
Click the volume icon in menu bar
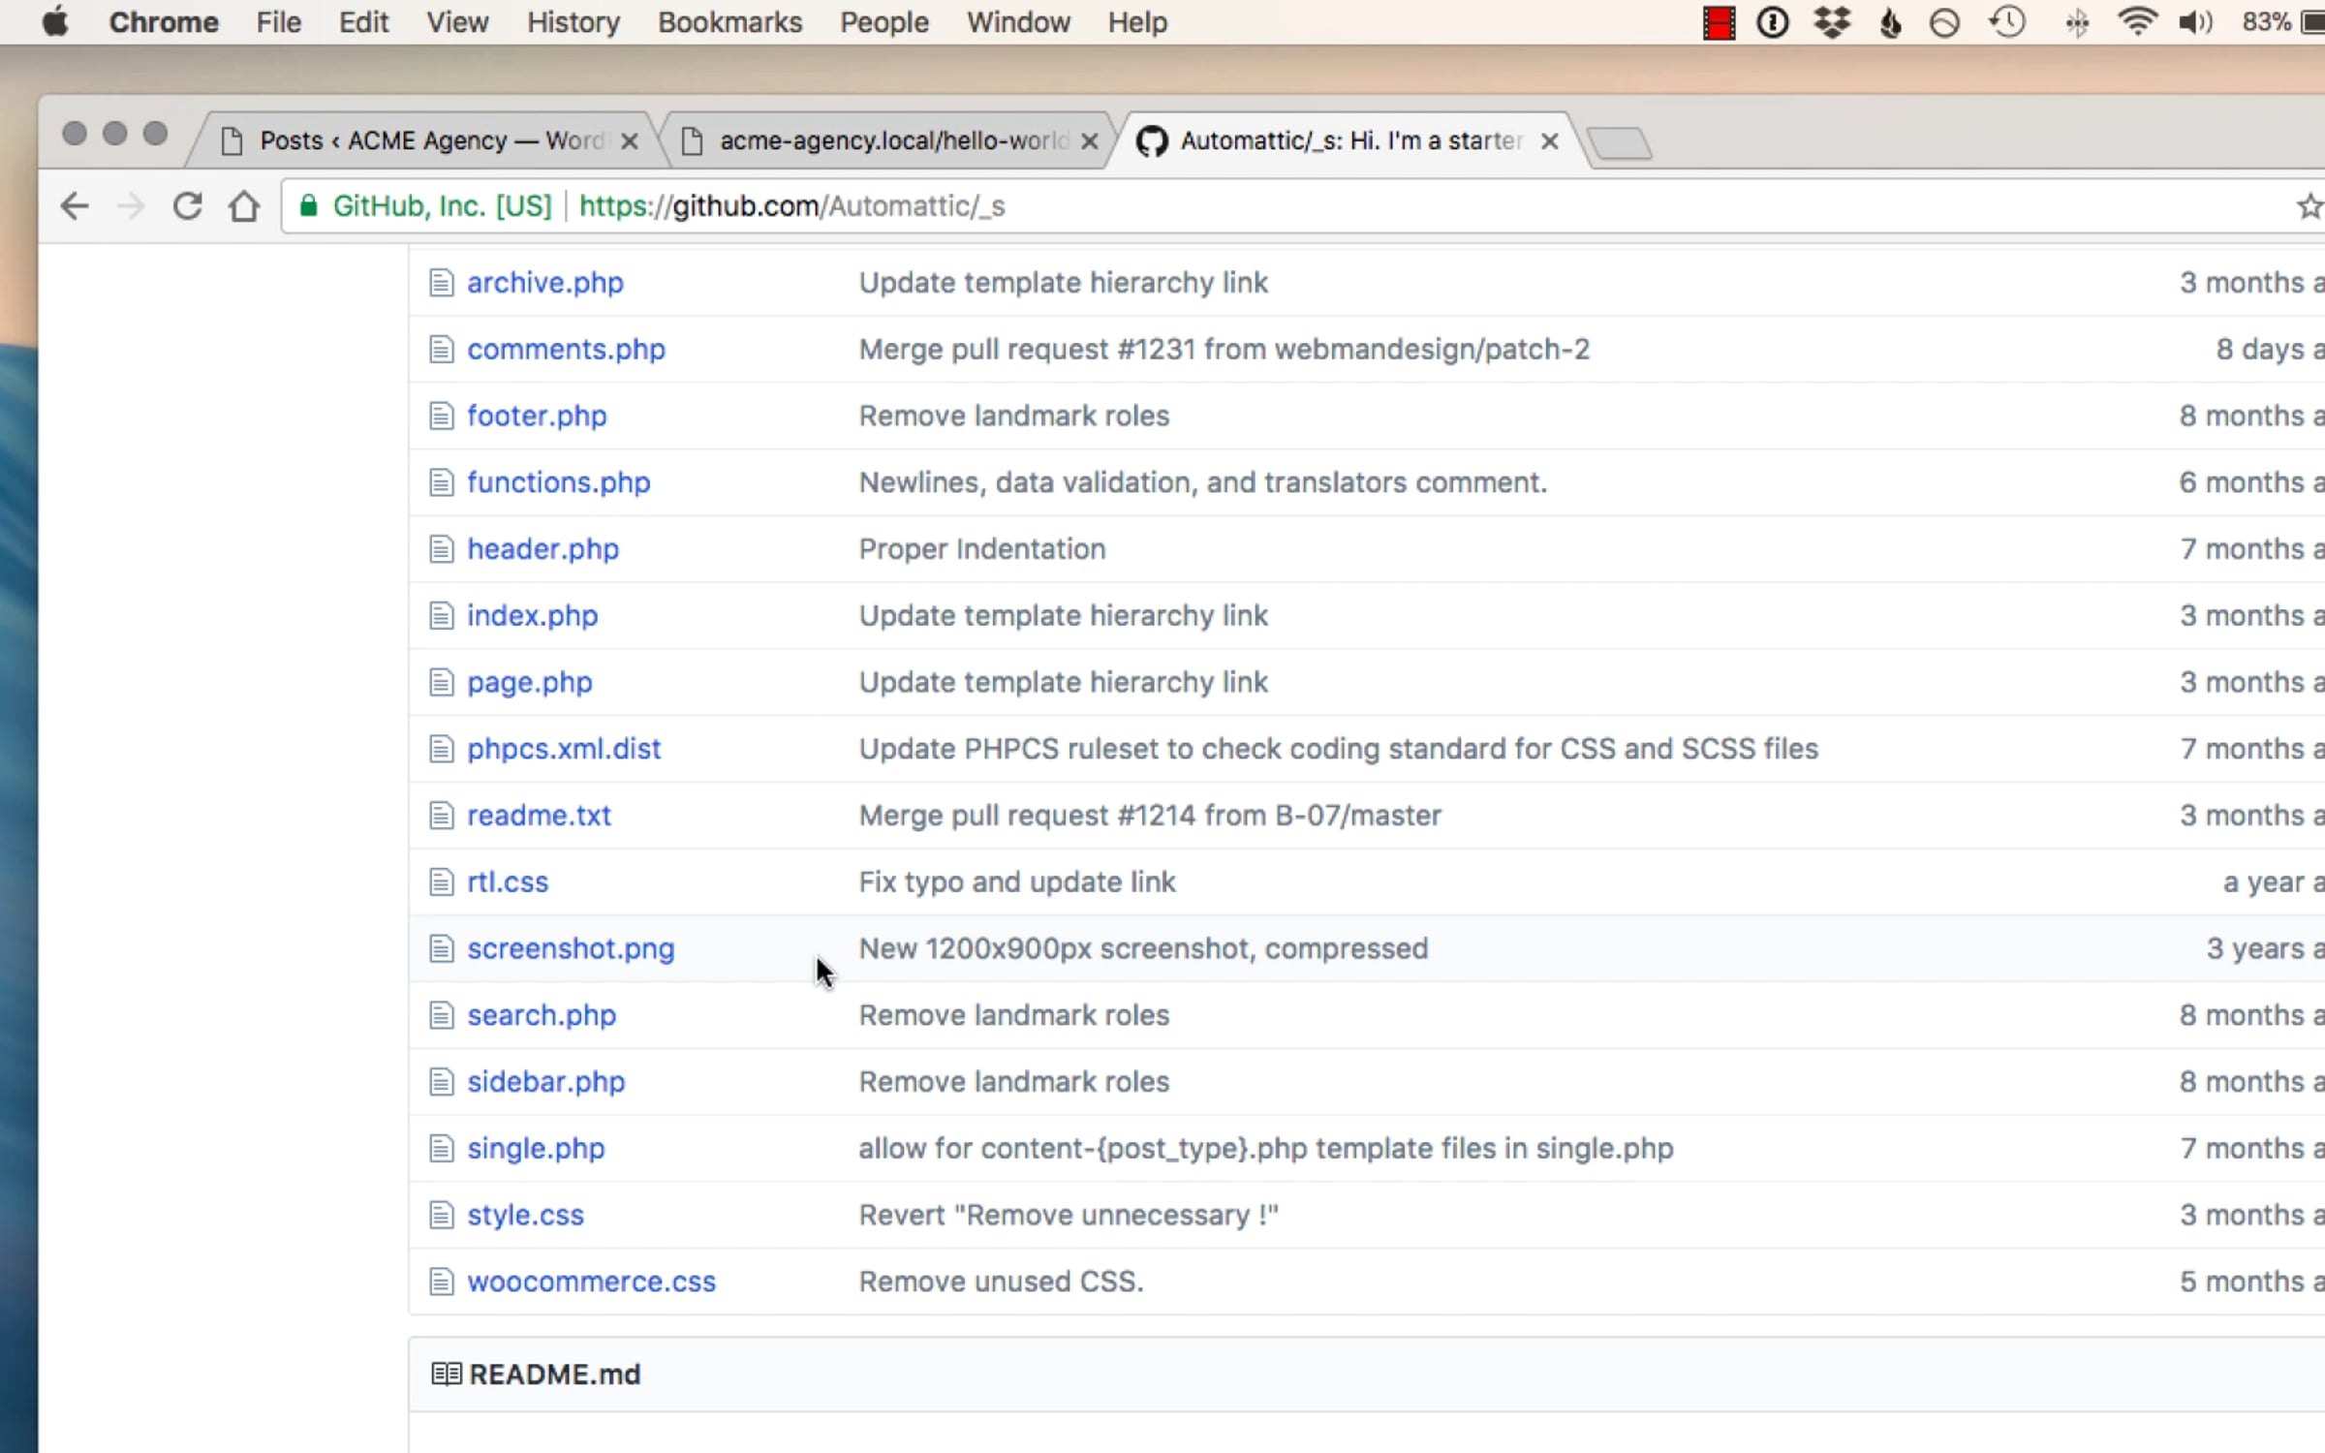2195,22
